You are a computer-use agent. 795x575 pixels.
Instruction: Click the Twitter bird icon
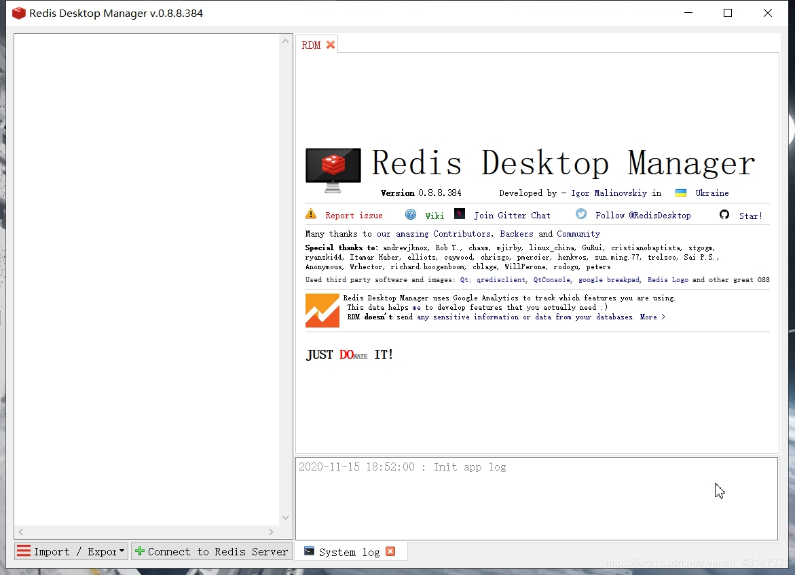click(581, 214)
